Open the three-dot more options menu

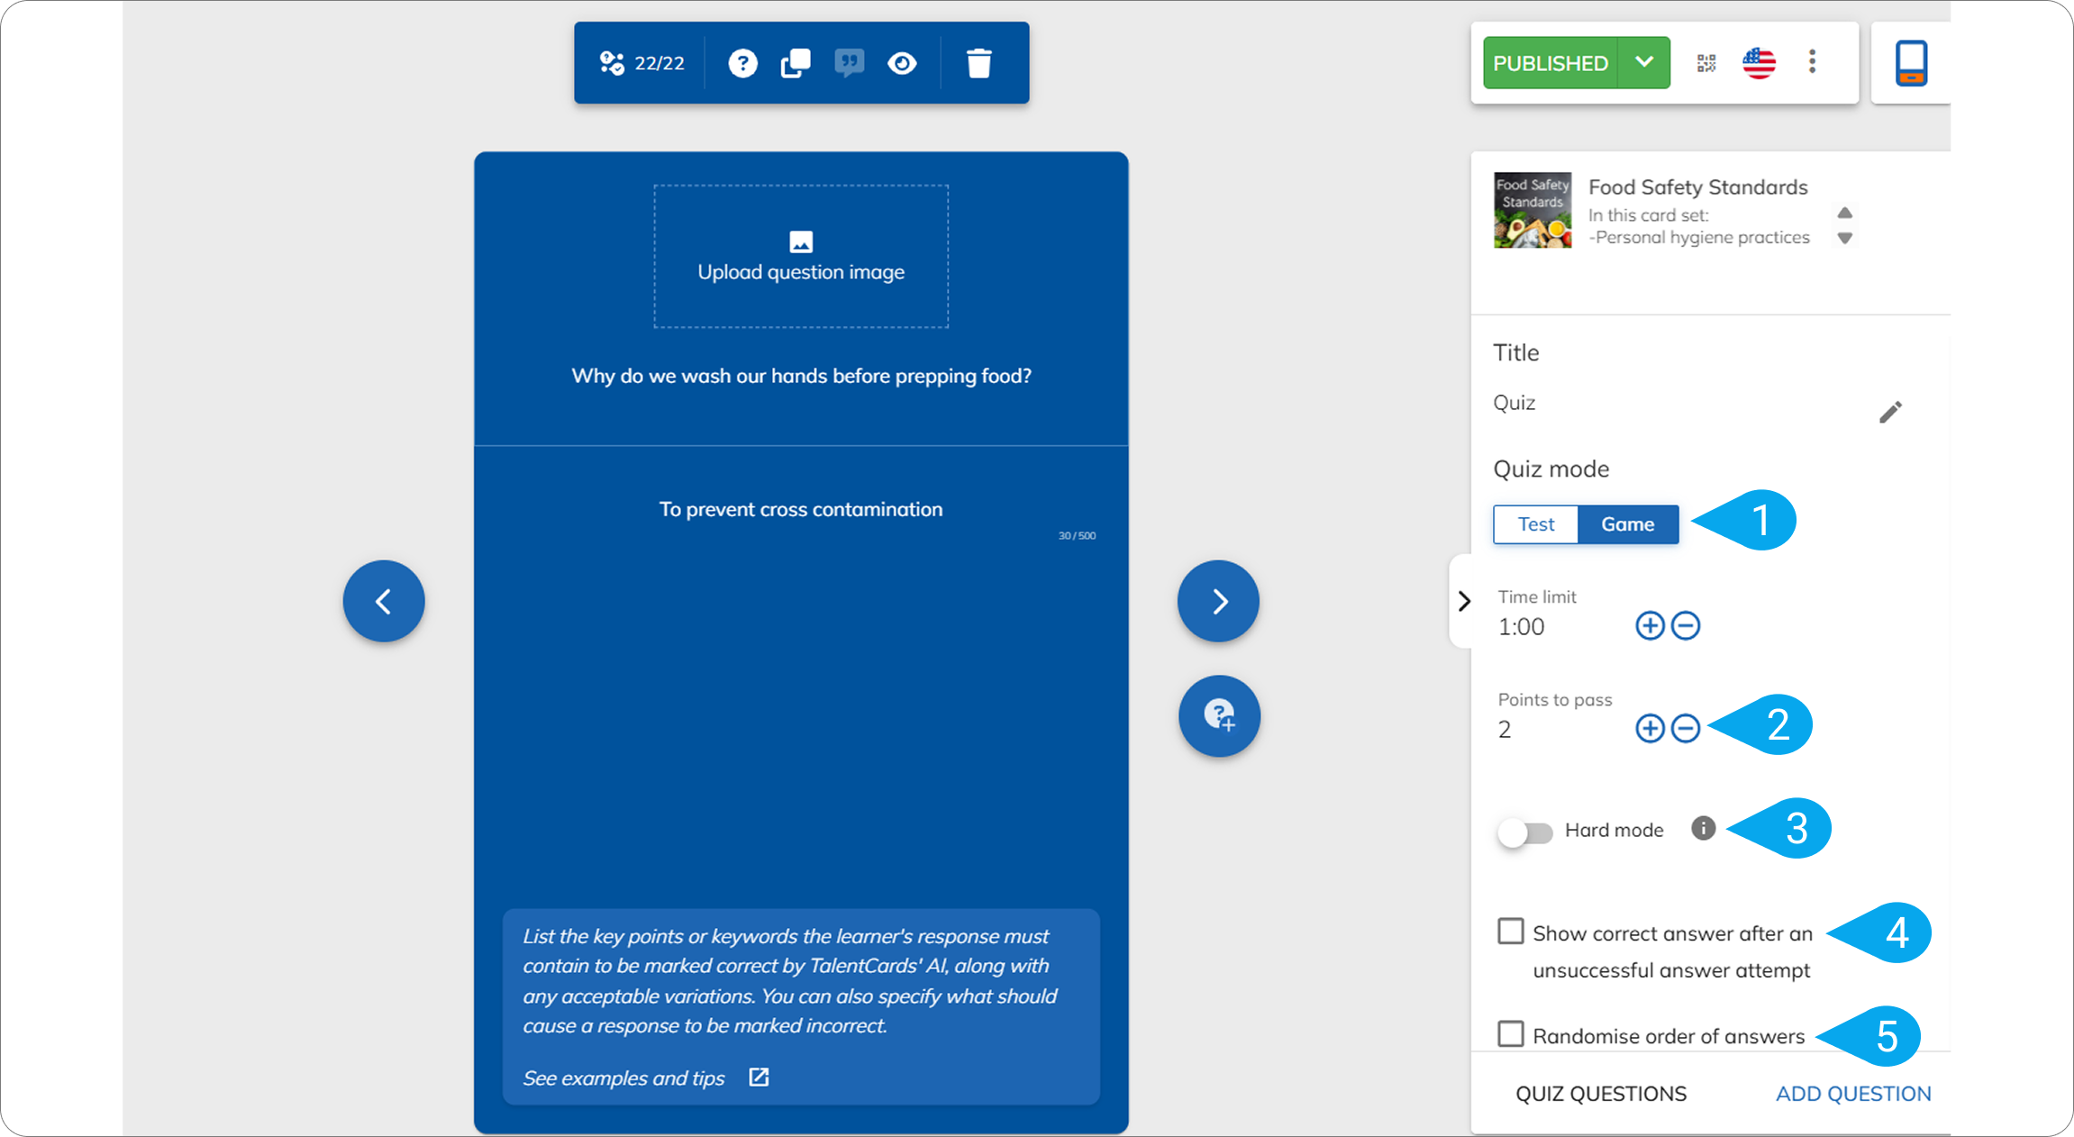click(x=1812, y=62)
